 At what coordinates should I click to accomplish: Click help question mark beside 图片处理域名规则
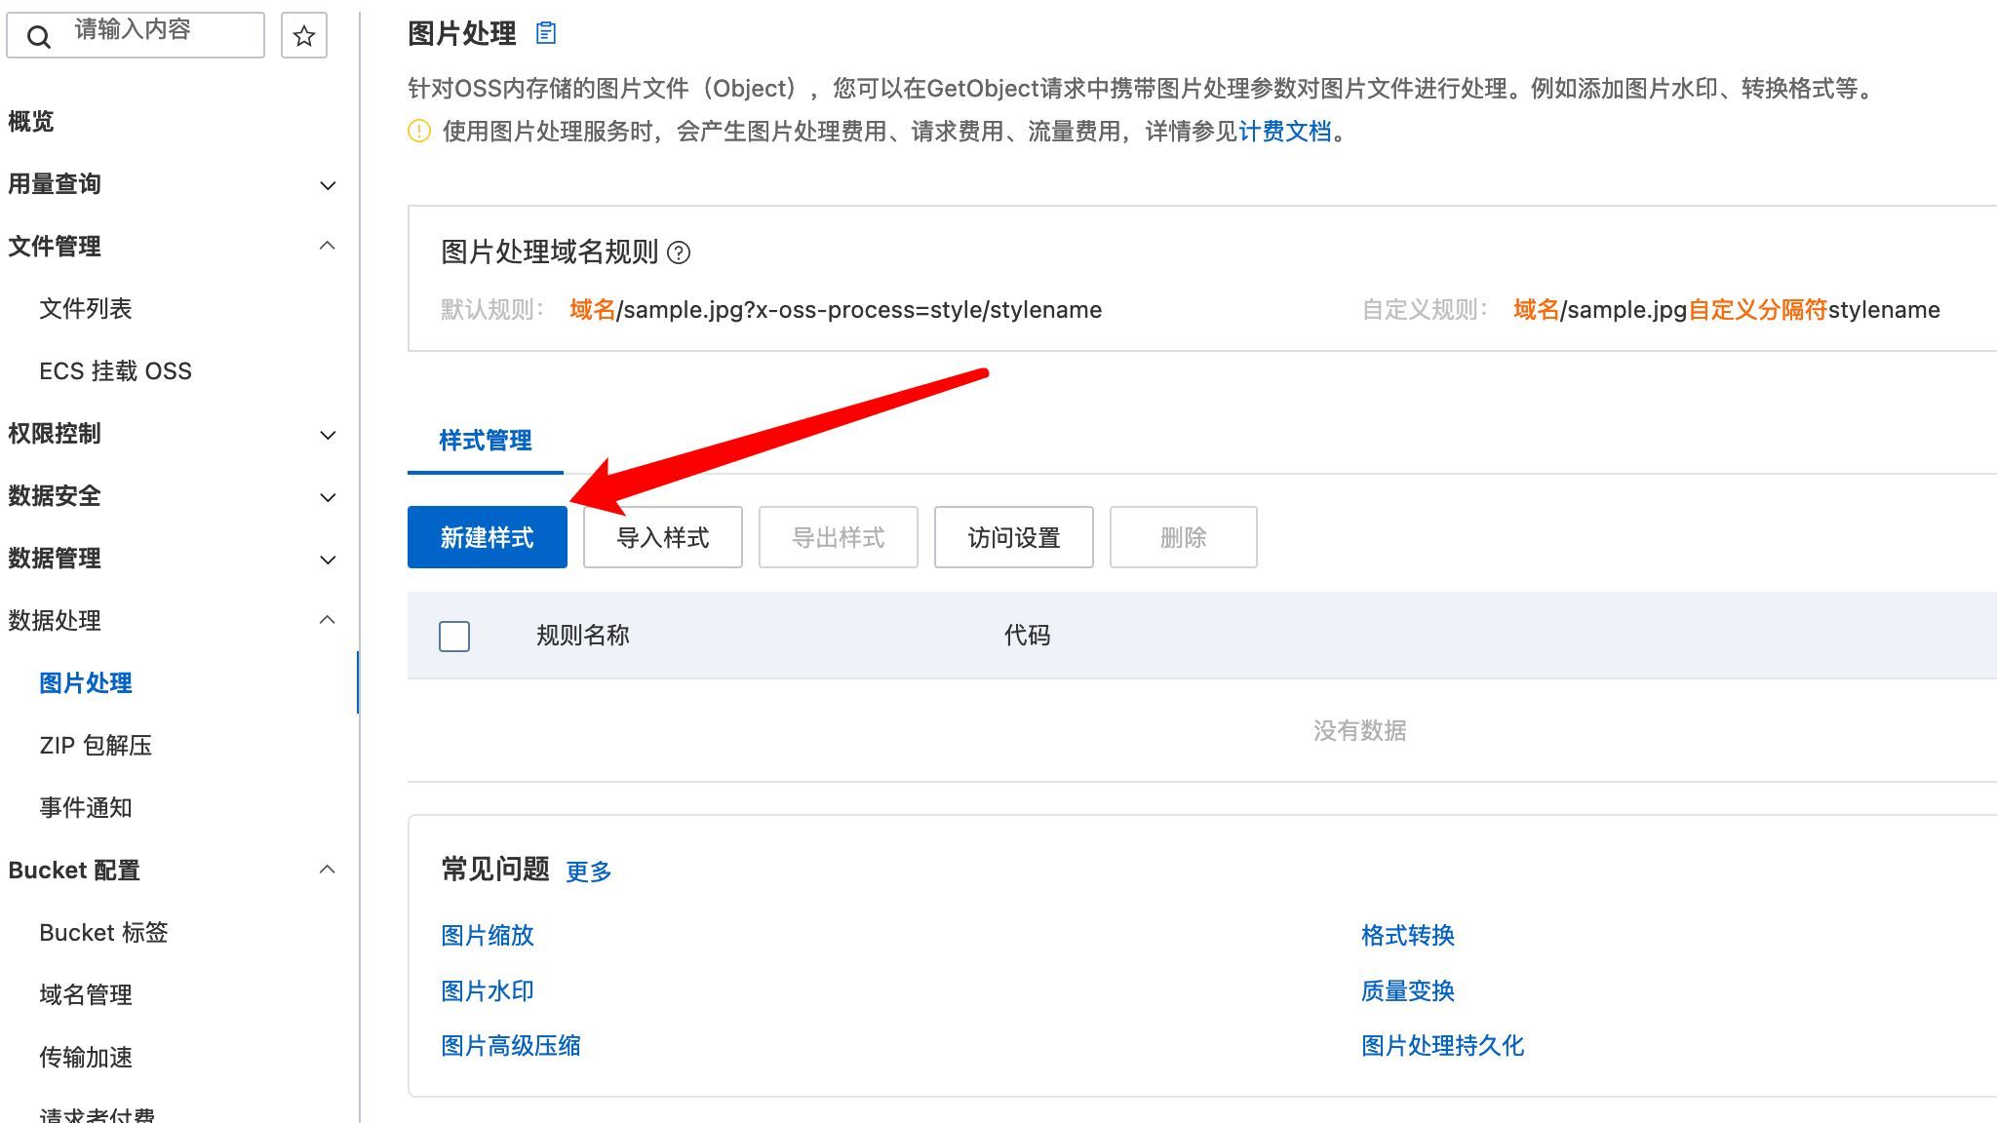click(679, 253)
